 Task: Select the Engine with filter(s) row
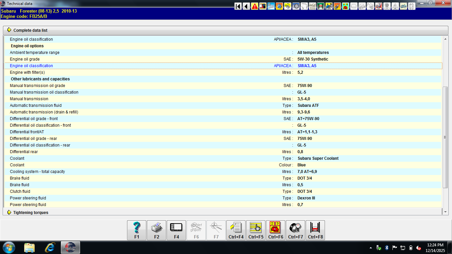tap(223, 72)
